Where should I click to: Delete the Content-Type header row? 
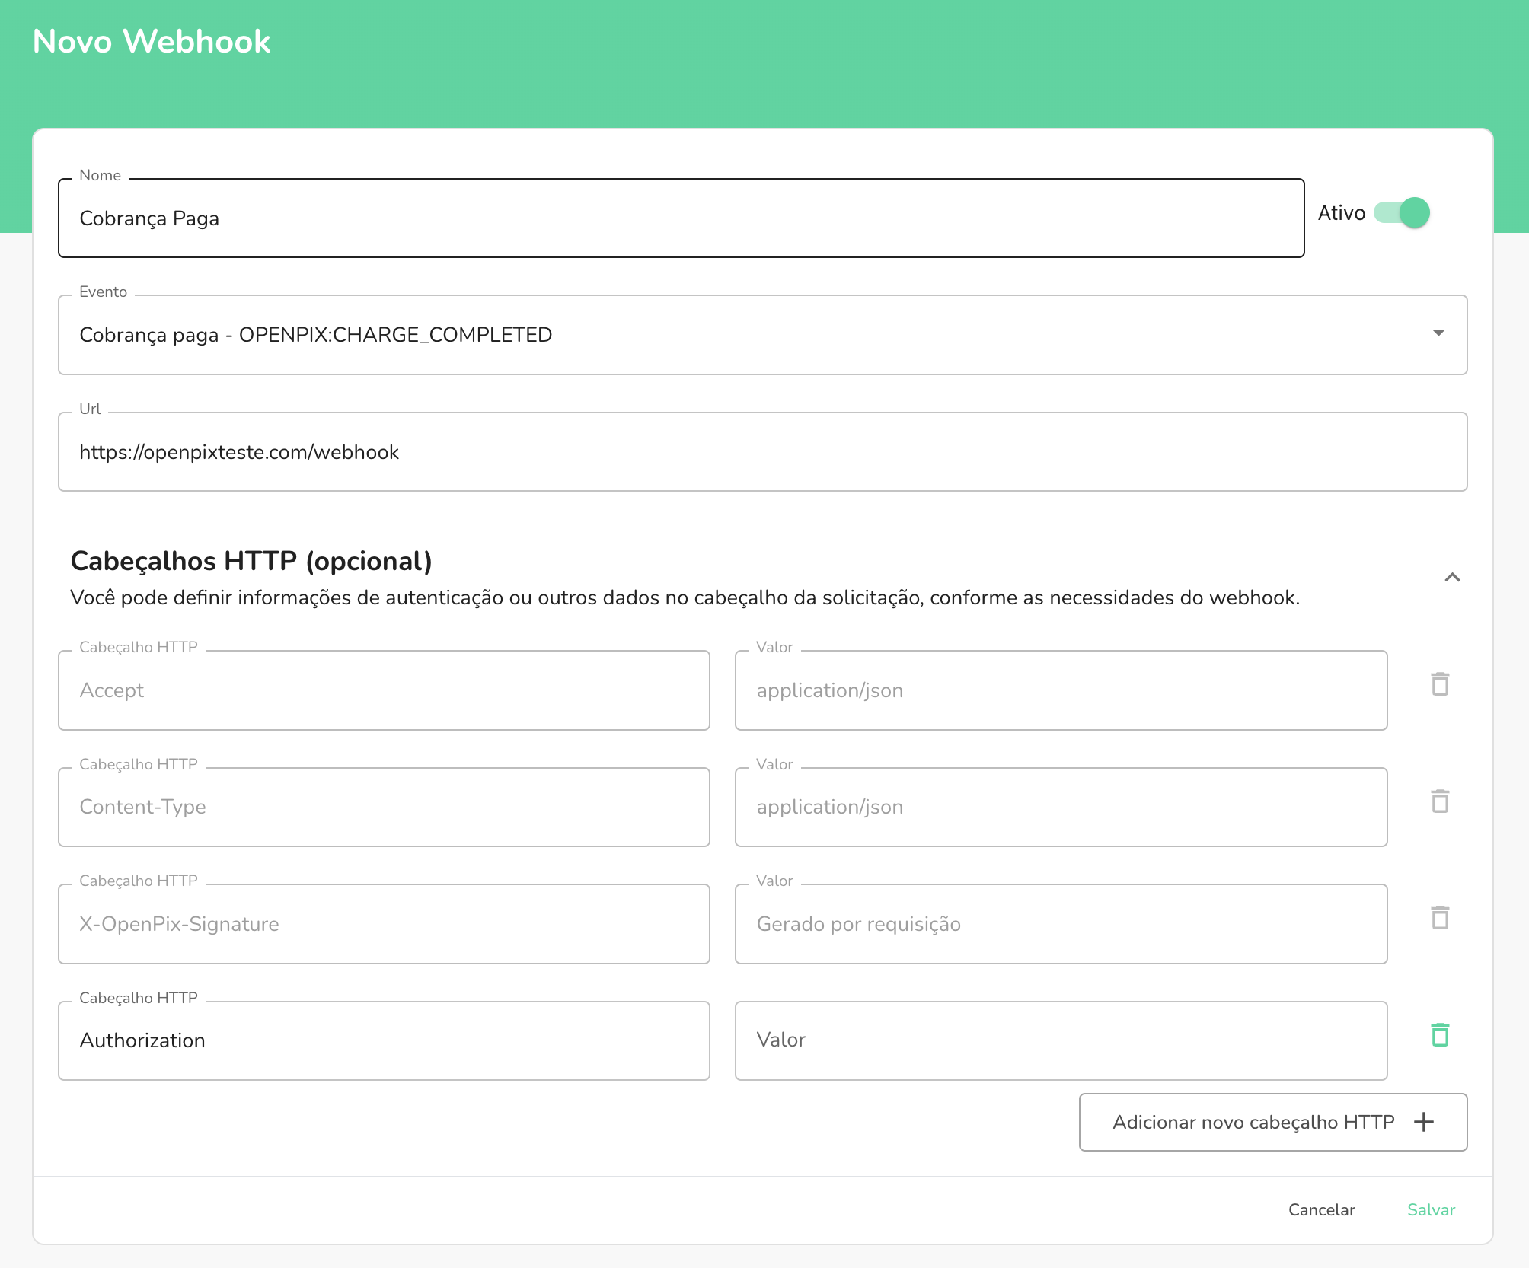(x=1440, y=801)
